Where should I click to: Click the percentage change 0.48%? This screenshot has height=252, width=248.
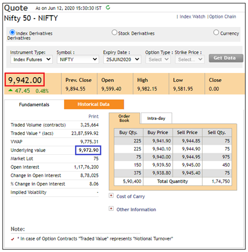[42, 91]
